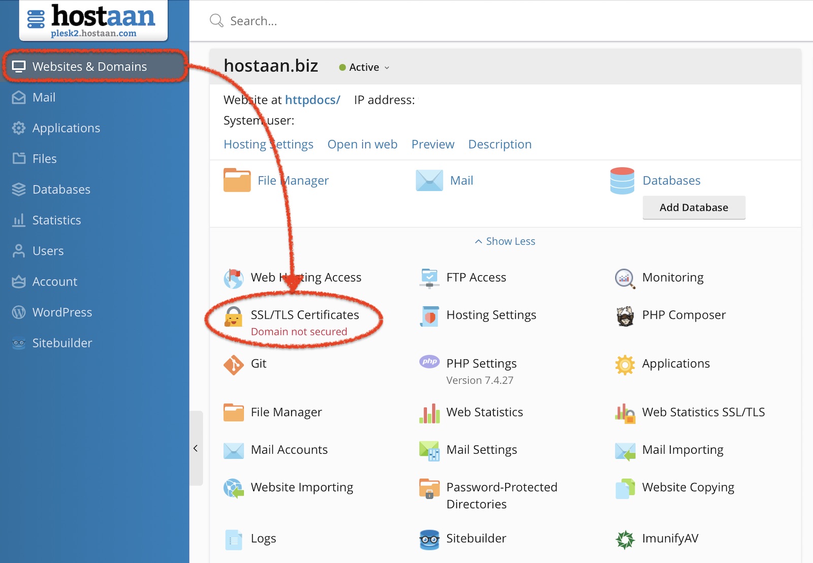Select Statistics in the sidebar

click(x=95, y=221)
